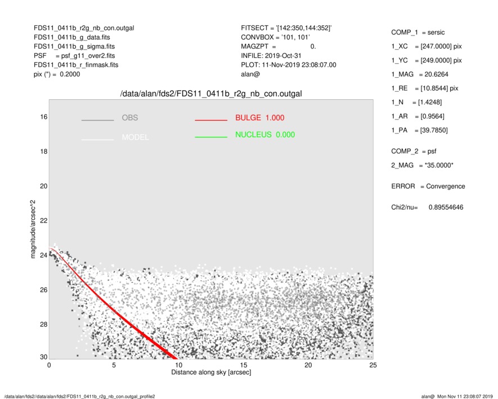Image resolution: width=498 pixels, height=399 pixels.
Task: Click the Distance along sky [arcsec] axis label
Action: (211, 373)
